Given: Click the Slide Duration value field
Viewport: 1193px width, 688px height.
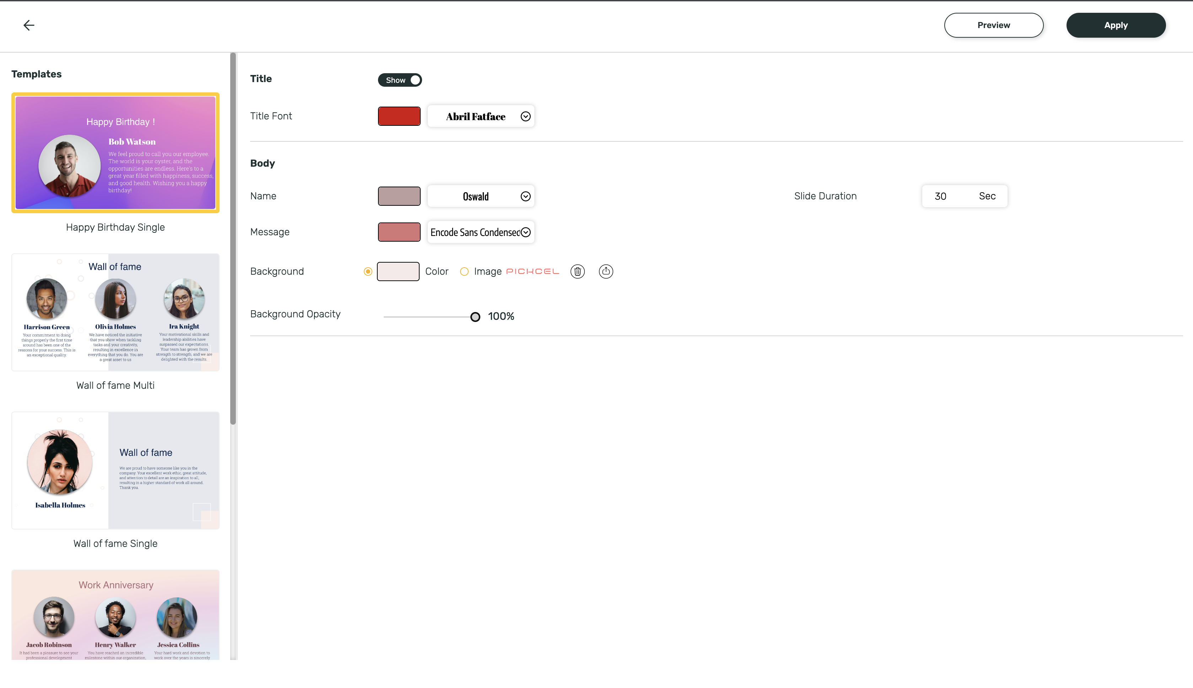Looking at the screenshot, I should pyautogui.click(x=940, y=196).
